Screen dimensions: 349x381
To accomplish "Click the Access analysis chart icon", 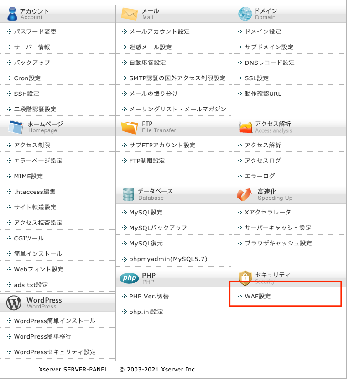I will point(245,127).
